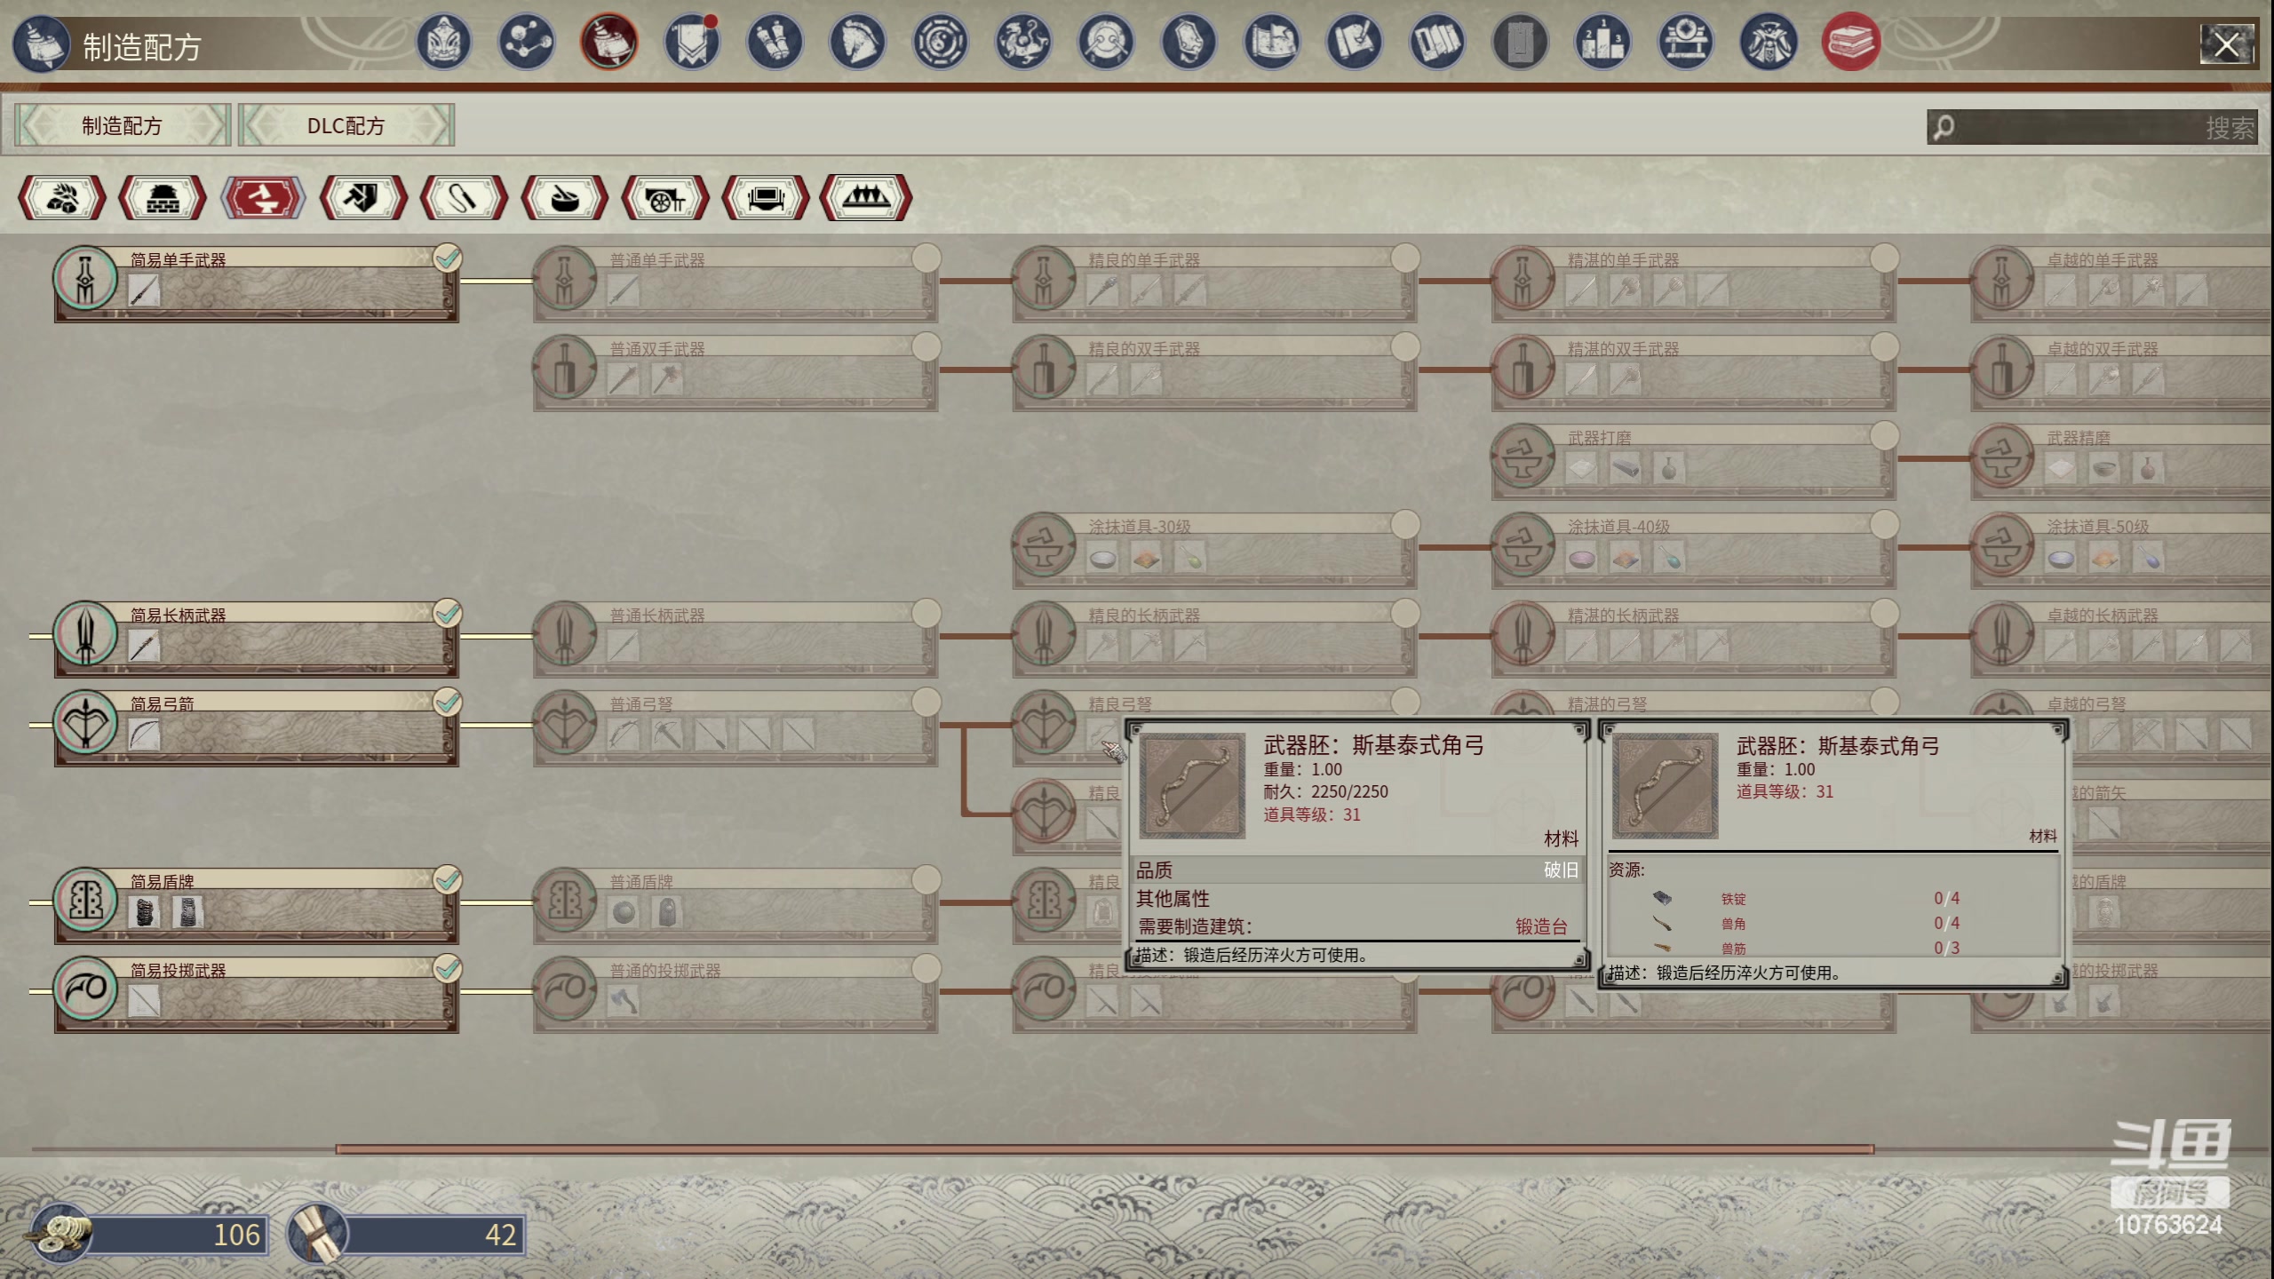Click the horizontal scrollbar at bottom
Viewport: 2274px width, 1279px height.
[1104, 1149]
